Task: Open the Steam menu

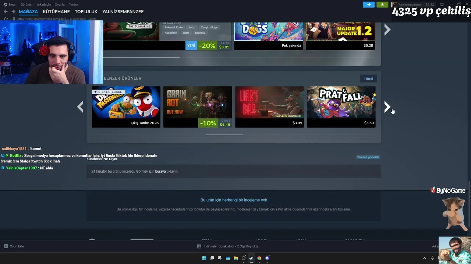Action: pyautogui.click(x=11, y=4)
